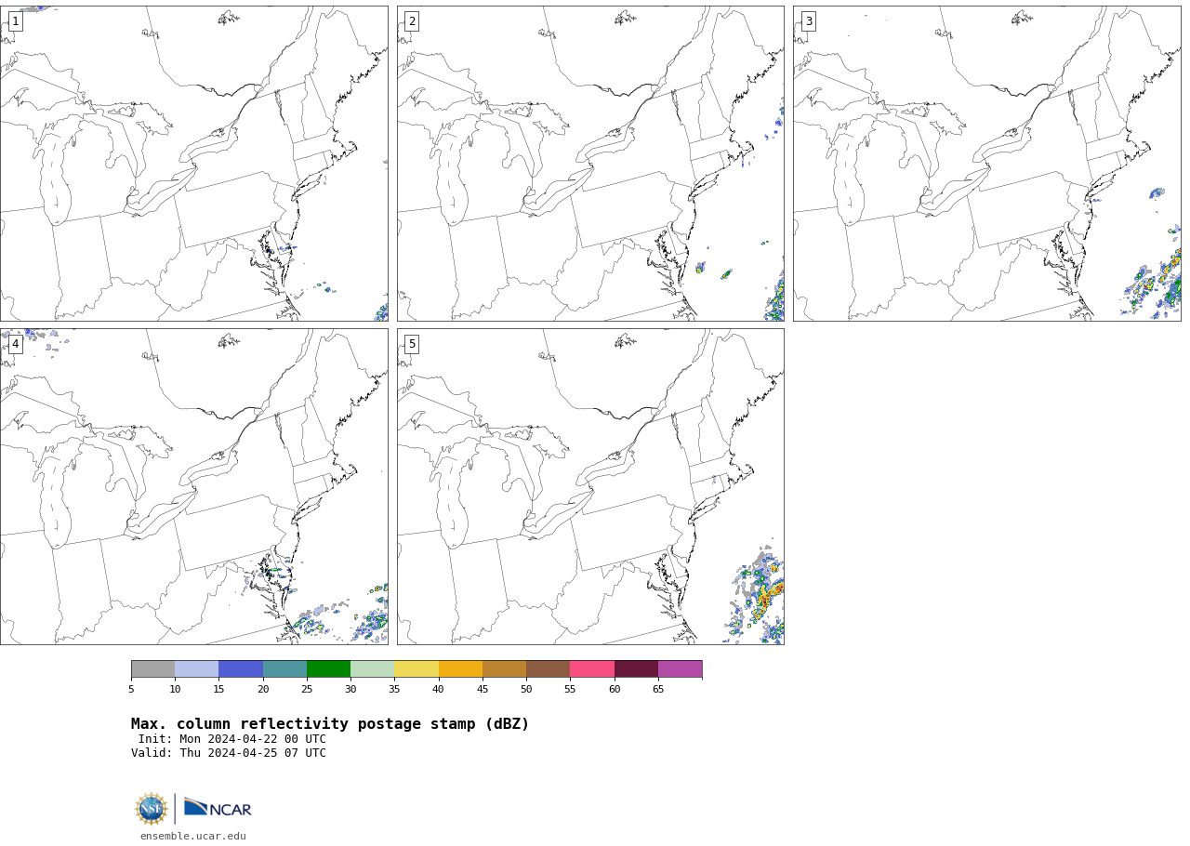Click the brown 50-55 dBZ swatch
This screenshot has width=1190, height=846.
[x=548, y=669]
